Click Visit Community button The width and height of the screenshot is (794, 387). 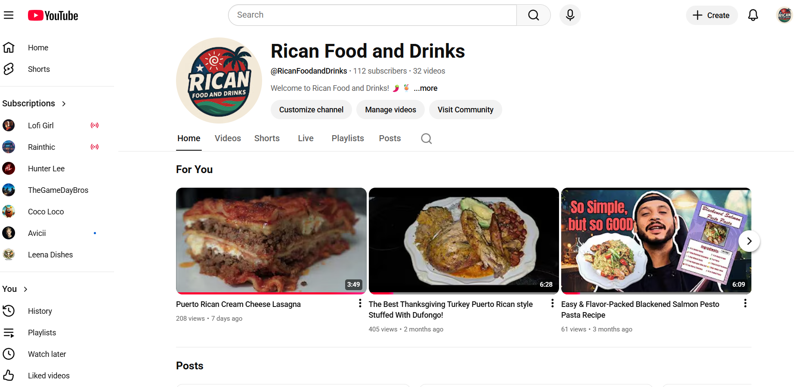[466, 110]
